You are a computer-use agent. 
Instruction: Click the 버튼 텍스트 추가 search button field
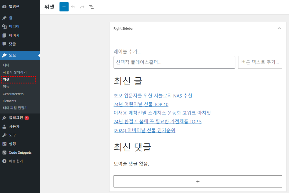pos(260,62)
